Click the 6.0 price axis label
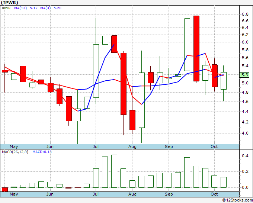Viewport: 253px width, 203px height. pos(245,42)
